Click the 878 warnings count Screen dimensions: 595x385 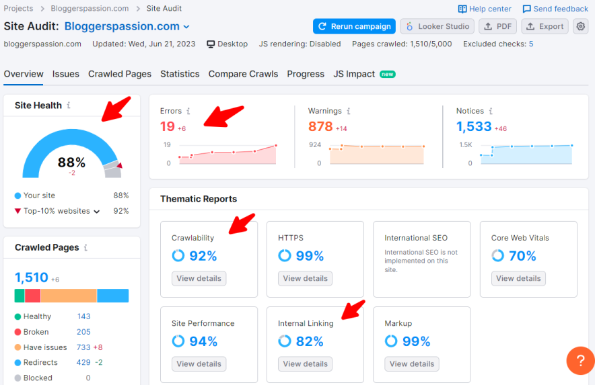pos(320,126)
